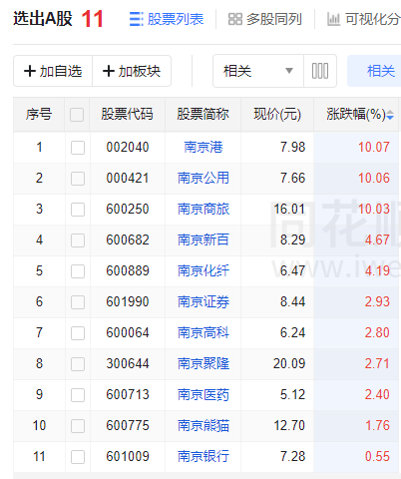Viewport: 401px width, 479px height.
Task: Click the 加自选 button
Action: [x=53, y=71]
